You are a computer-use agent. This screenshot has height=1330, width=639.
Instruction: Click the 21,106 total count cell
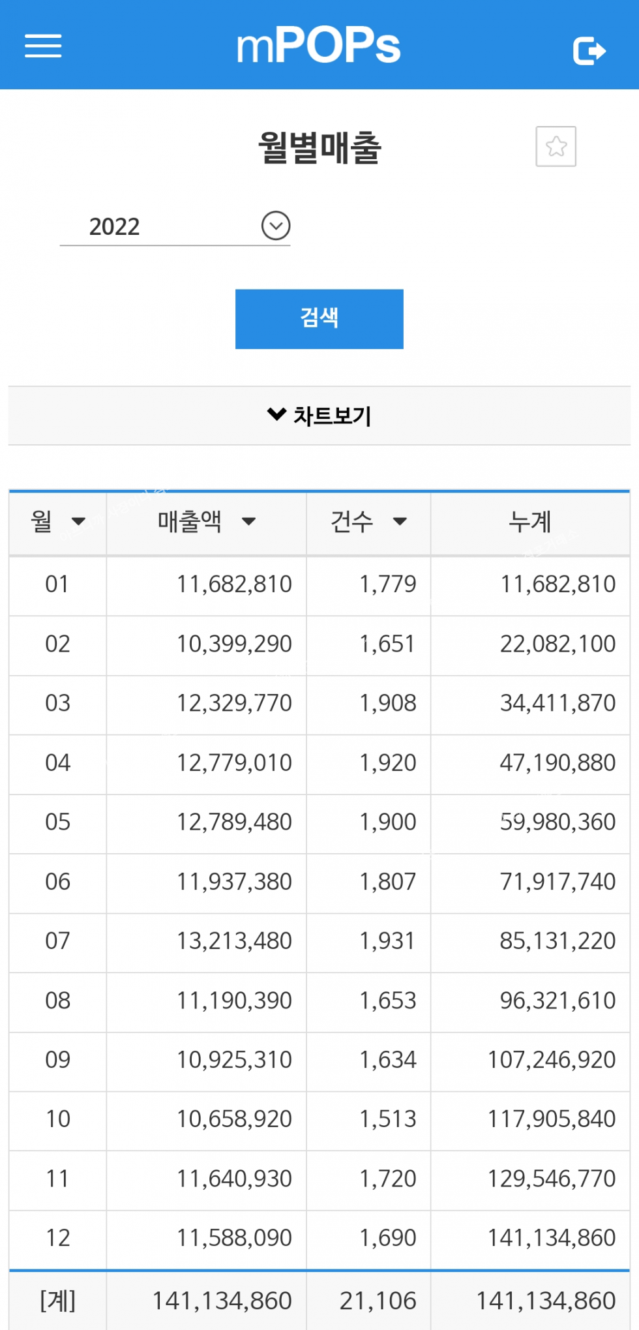point(378,1301)
